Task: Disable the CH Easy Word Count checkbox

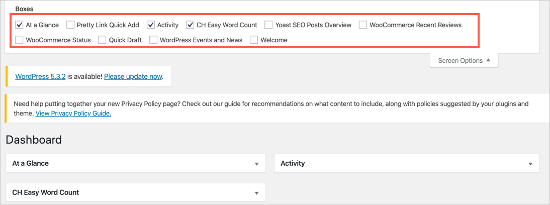Action: pos(190,25)
